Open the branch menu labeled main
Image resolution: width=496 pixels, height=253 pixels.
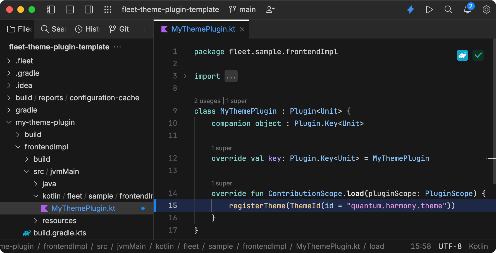pyautogui.click(x=242, y=9)
